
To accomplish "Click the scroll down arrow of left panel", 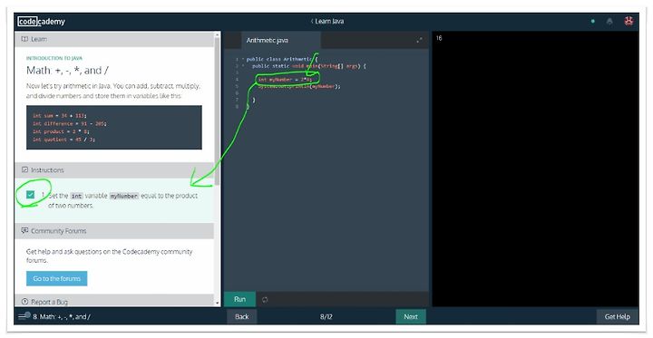I will [x=218, y=303].
